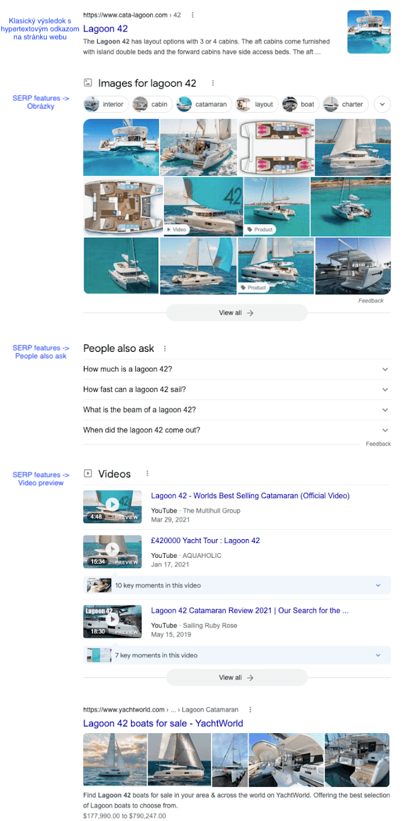Viewport: 402px width, 821px height.
Task: Expand 'When did the lagoon 42 come out?'
Action: click(237, 430)
